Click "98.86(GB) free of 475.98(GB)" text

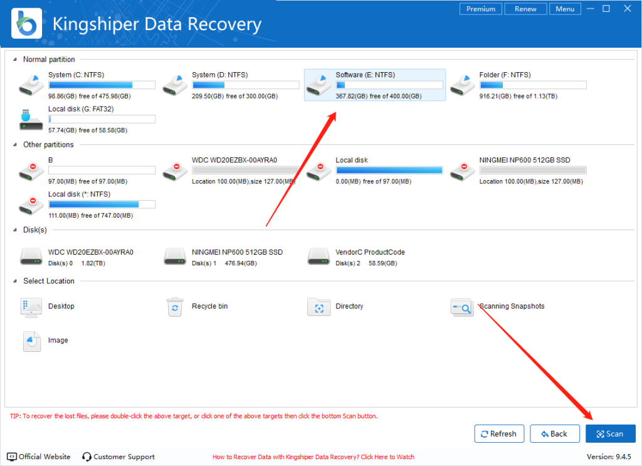tap(89, 96)
